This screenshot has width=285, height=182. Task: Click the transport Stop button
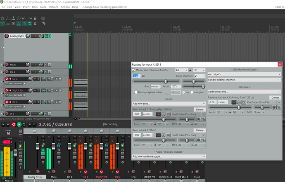30,124
